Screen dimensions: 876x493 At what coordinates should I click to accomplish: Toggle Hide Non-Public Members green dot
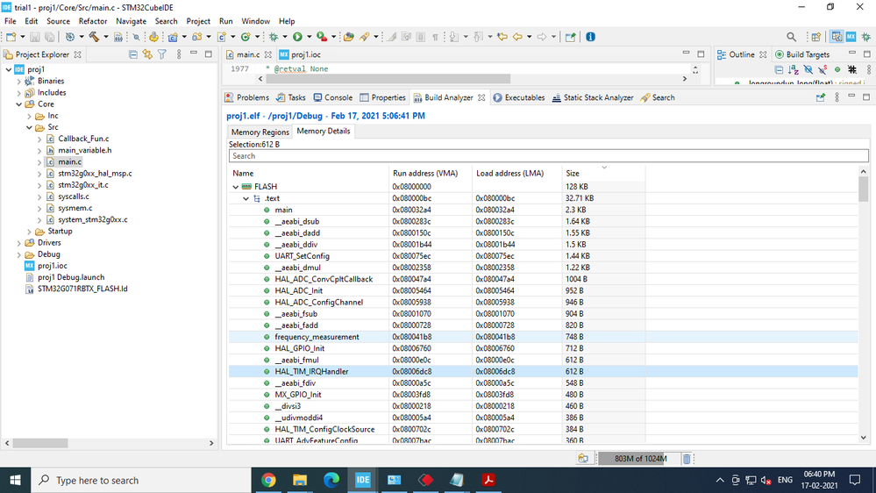pyautogui.click(x=837, y=70)
